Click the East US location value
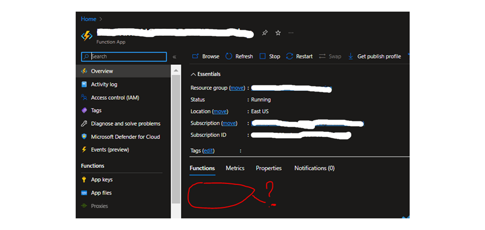 260,112
